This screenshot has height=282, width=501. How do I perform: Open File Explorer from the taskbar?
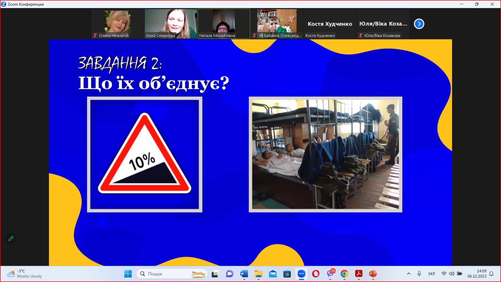(x=258, y=274)
